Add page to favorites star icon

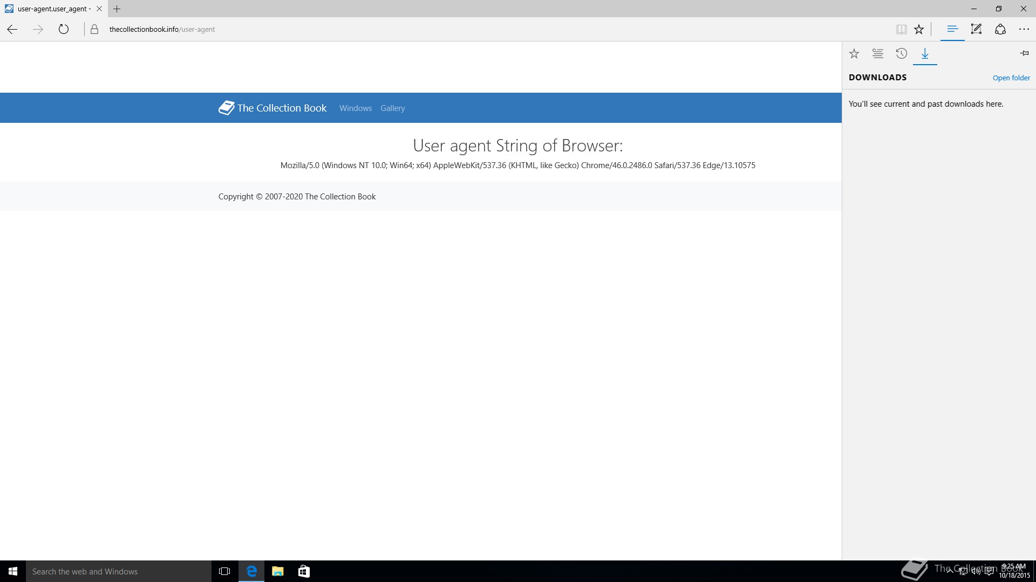(x=919, y=30)
